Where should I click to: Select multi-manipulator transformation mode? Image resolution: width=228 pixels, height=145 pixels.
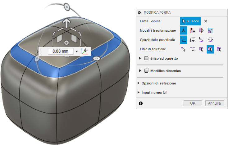pyautogui.click(x=184, y=30)
